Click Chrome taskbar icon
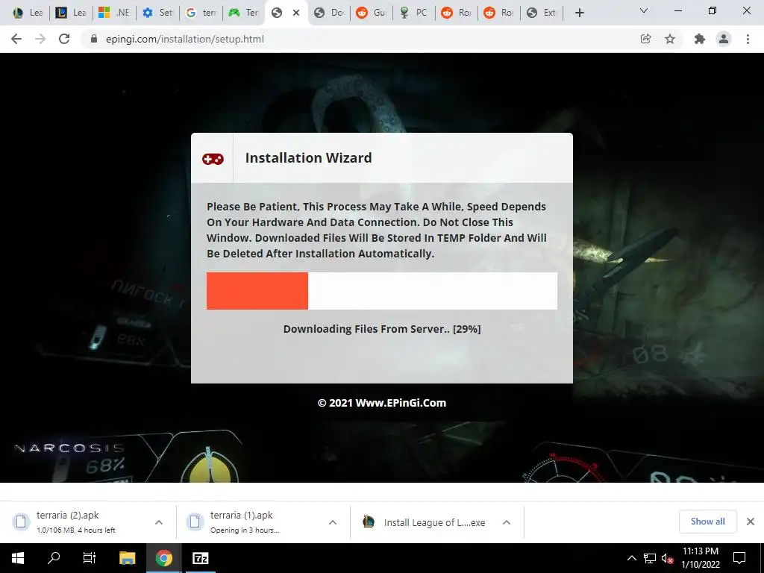This screenshot has width=764, height=573. coord(164,558)
